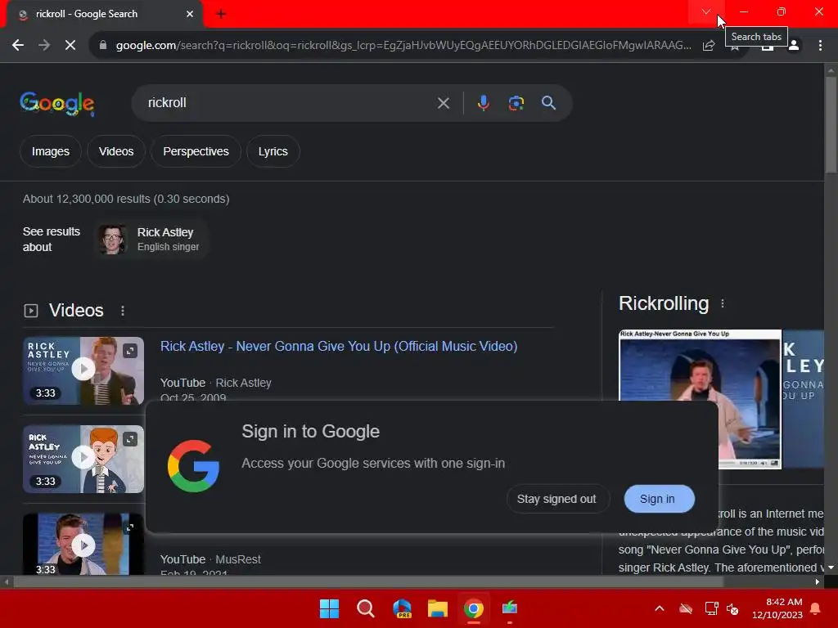The height and width of the screenshot is (628, 838).
Task: Click the muted volume tray icon
Action: (x=732, y=608)
